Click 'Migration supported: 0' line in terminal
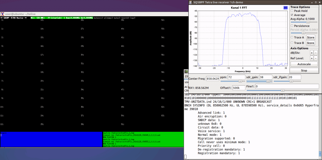The image size is (322, 160). point(216,138)
